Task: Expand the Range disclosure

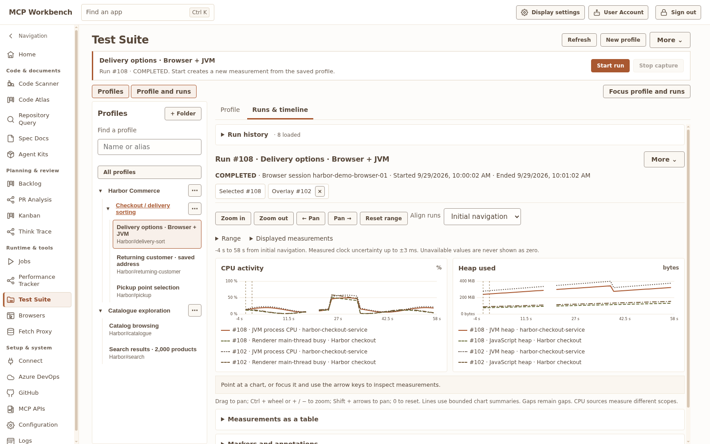Action: pos(228,238)
